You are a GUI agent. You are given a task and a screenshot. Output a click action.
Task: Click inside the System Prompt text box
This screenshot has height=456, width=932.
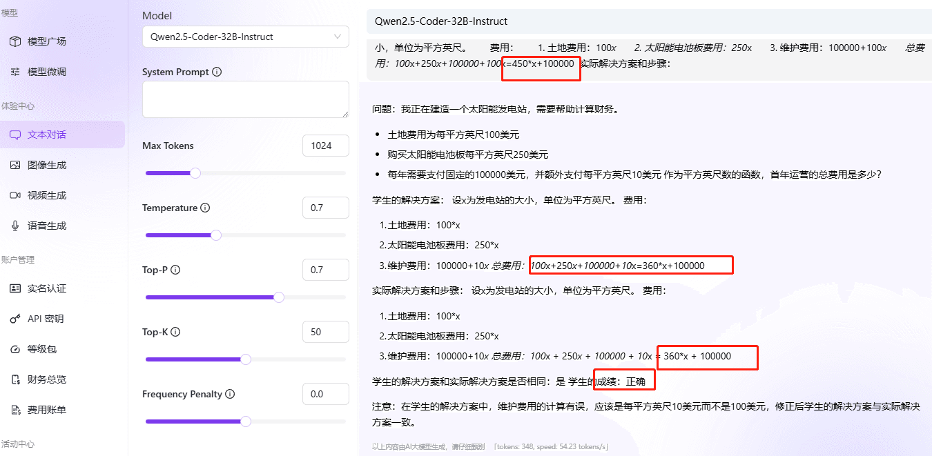[245, 99]
